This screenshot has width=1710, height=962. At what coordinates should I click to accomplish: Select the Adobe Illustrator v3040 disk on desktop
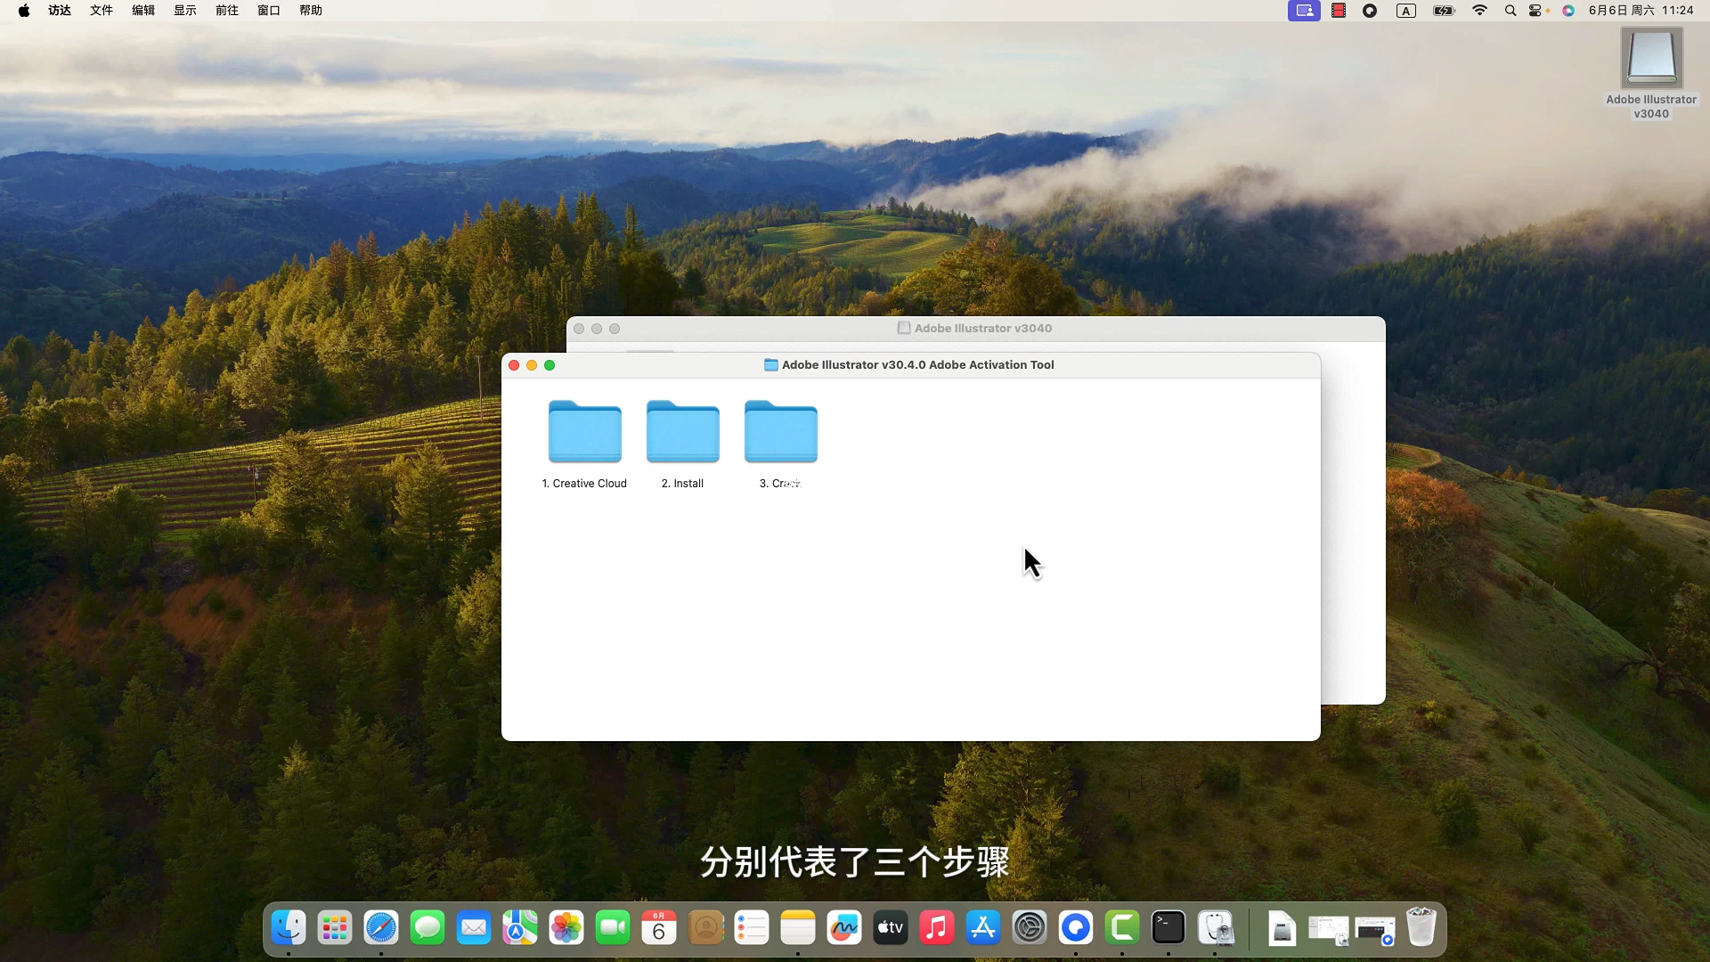(1651, 58)
